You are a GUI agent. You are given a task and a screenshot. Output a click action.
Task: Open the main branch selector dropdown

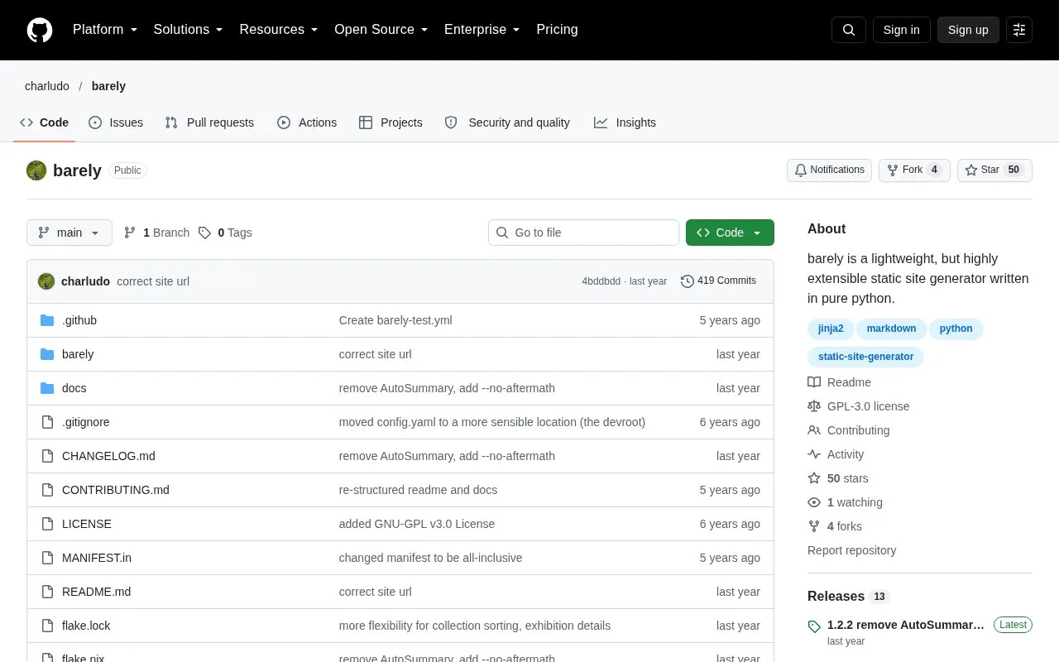pos(69,233)
